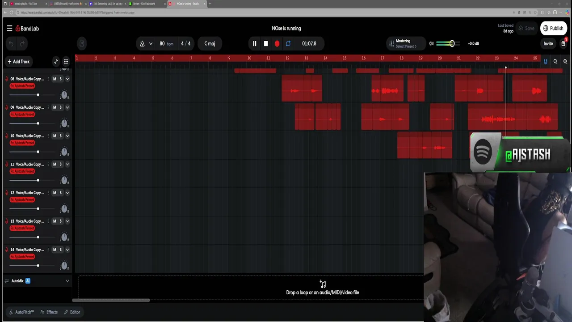The width and height of the screenshot is (572, 322).
Task: Click track 08 pan knob
Action: coord(64,95)
